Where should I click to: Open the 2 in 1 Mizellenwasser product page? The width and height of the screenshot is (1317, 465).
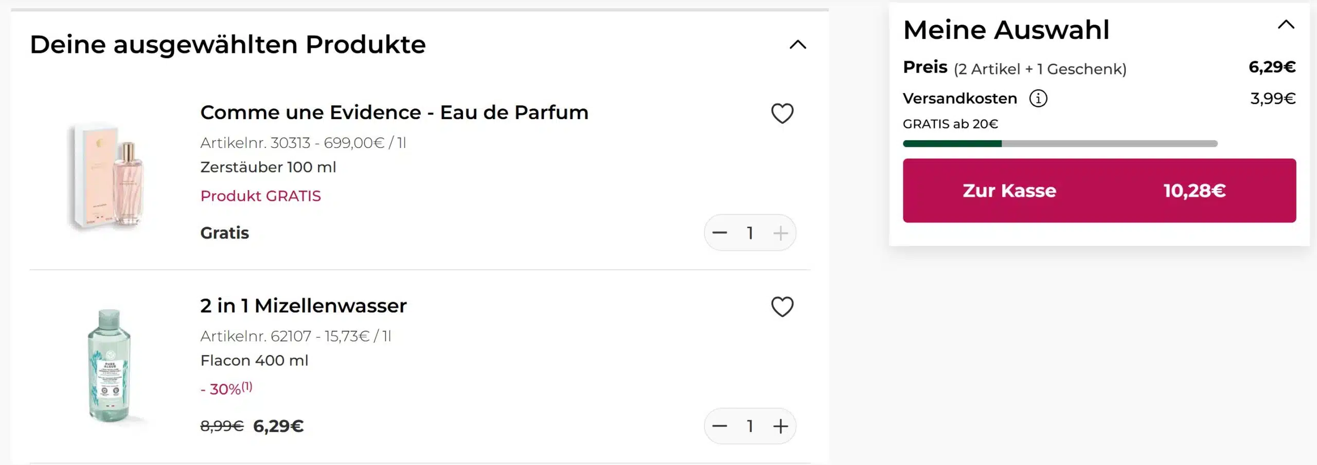click(x=303, y=305)
